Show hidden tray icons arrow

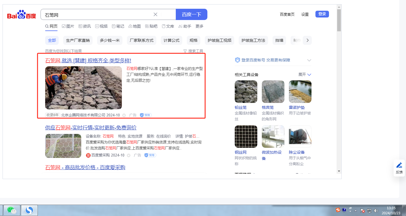(x=356, y=211)
